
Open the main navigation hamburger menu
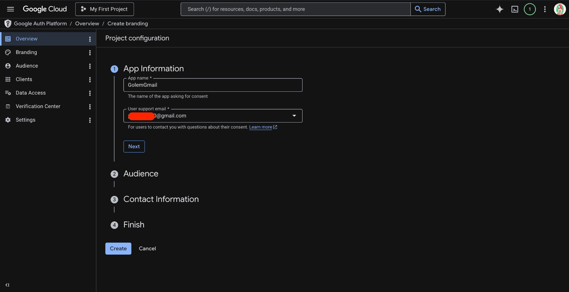point(11,9)
